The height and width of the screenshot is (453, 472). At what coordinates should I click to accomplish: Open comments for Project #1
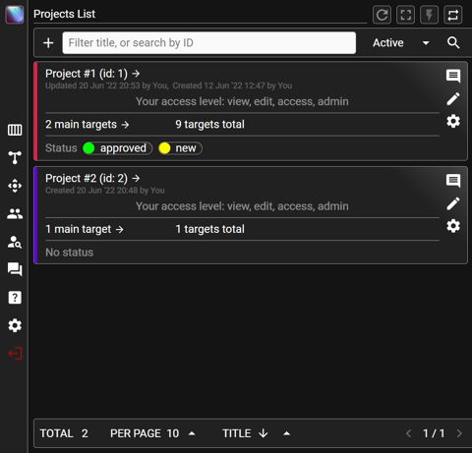(x=453, y=76)
